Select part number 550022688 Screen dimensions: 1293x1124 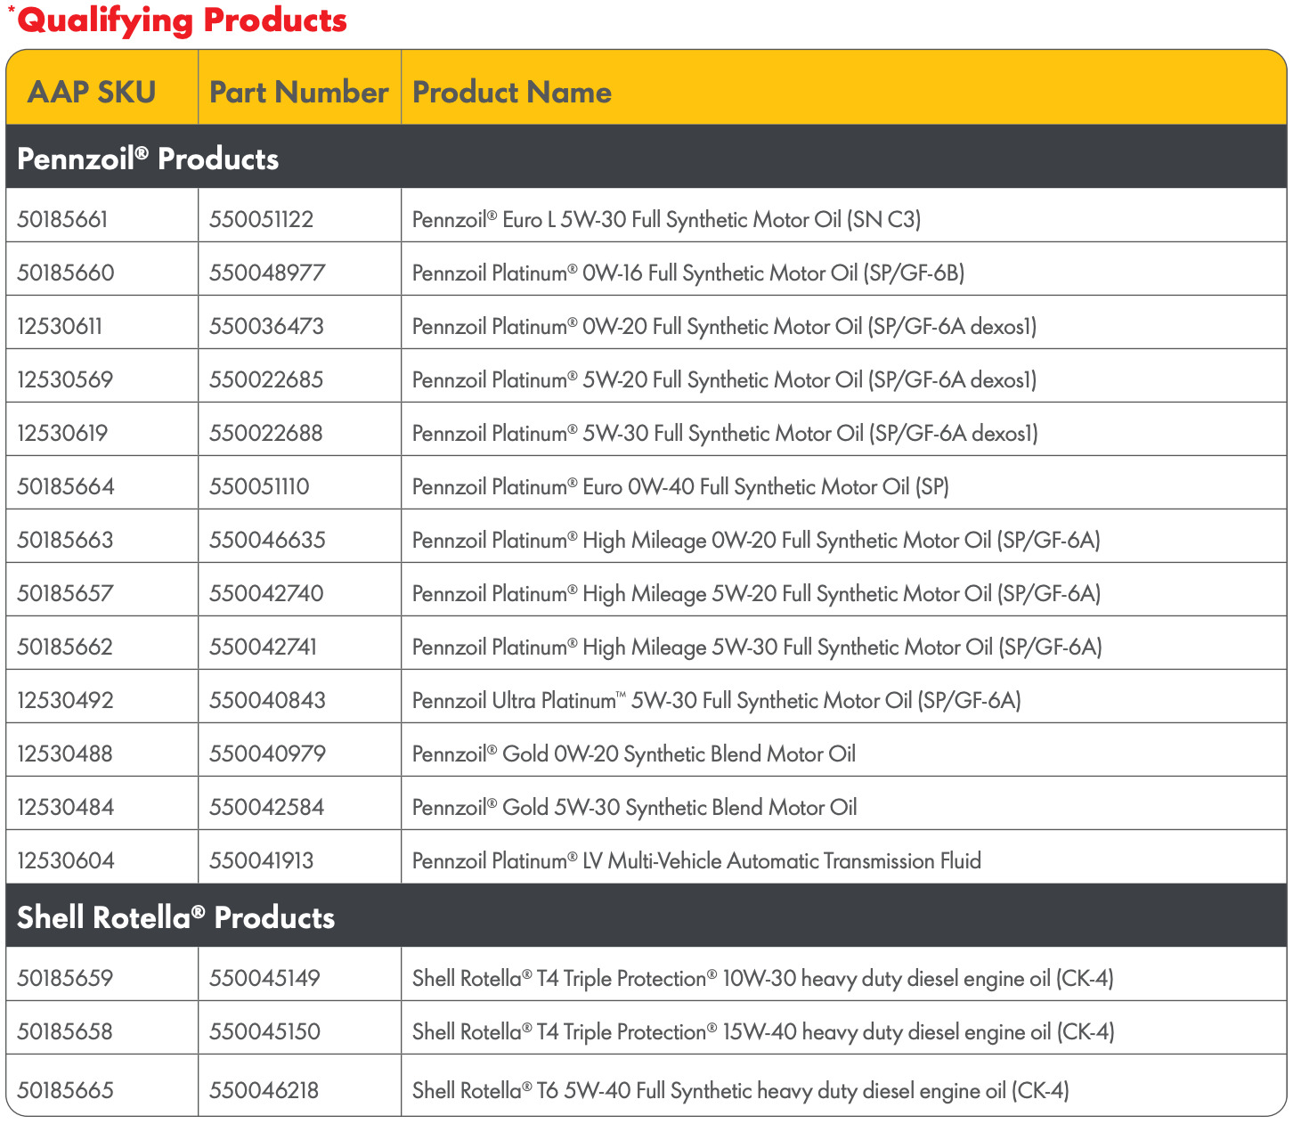tap(266, 433)
